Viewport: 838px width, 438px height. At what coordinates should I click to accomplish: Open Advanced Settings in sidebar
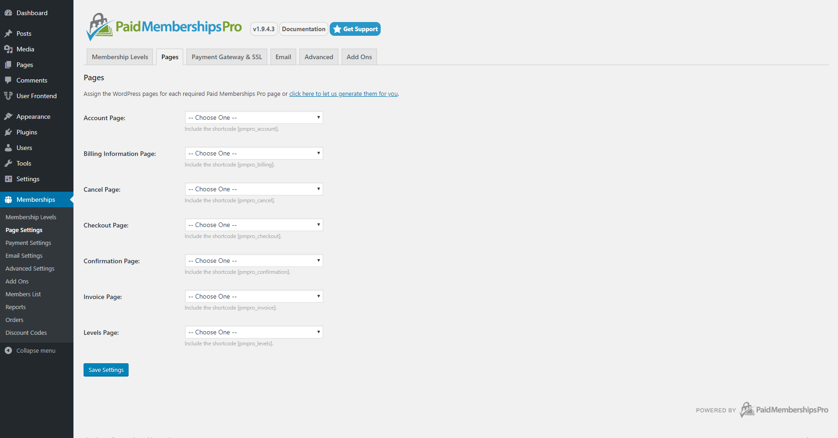pos(30,268)
